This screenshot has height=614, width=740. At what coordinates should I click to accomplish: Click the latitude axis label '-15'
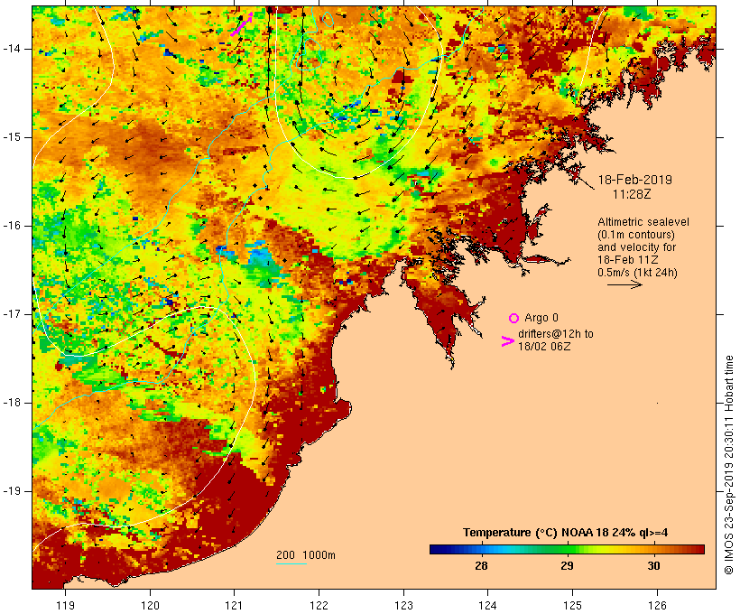pos(12,137)
